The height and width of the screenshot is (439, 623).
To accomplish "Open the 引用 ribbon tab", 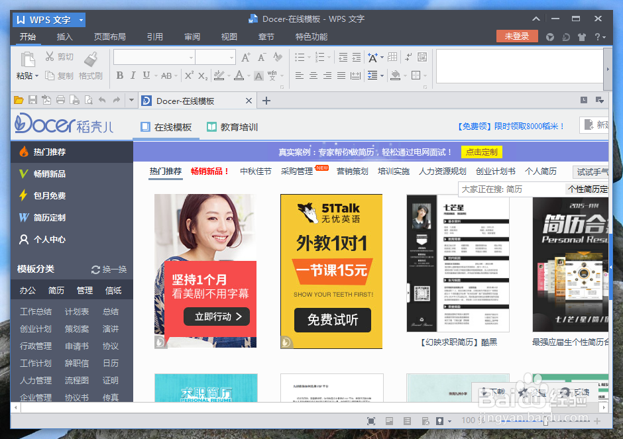I will click(155, 37).
